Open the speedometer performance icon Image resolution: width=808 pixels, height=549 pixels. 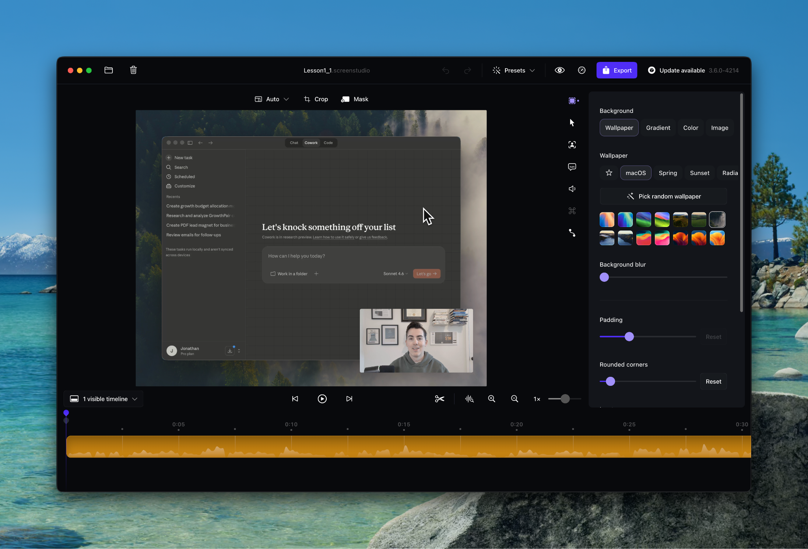point(582,70)
